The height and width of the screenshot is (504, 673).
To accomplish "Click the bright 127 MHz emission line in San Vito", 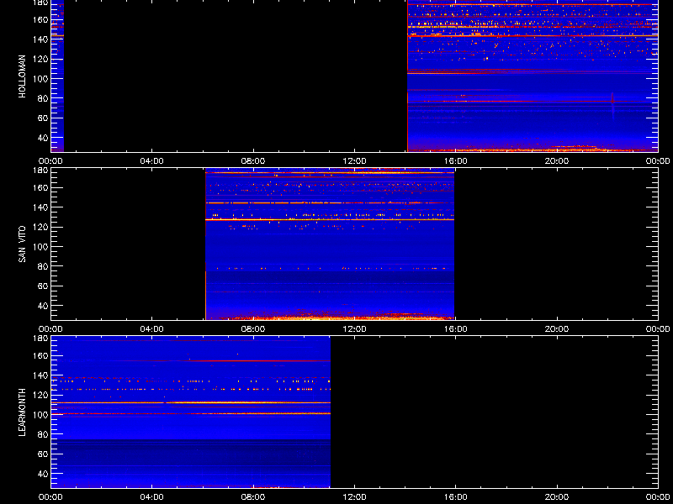I will click(x=330, y=219).
